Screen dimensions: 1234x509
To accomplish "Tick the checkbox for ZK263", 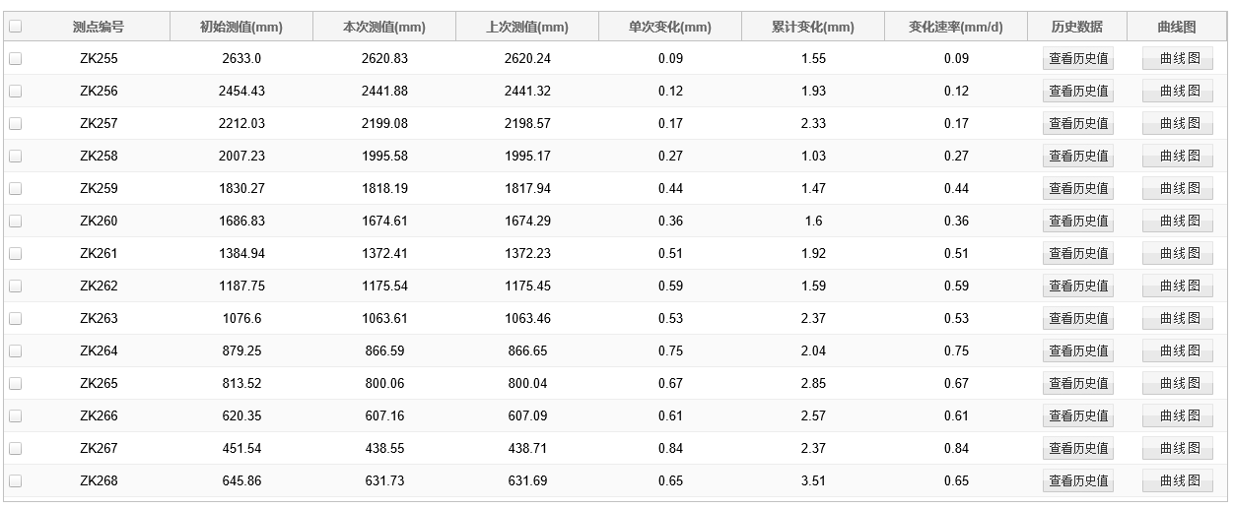I will click(x=15, y=318).
